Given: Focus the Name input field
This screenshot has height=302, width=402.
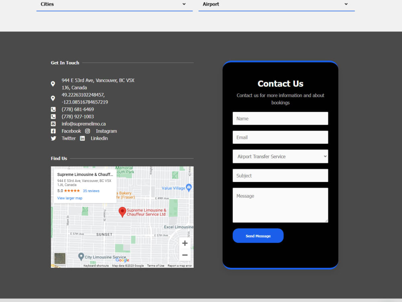Looking at the screenshot, I should click(x=280, y=118).
